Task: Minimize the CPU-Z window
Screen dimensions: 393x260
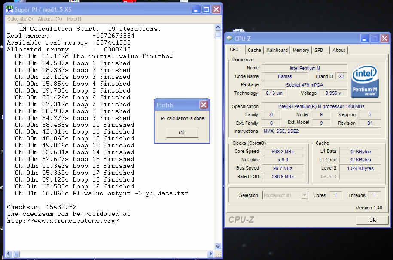Action: 365,39
